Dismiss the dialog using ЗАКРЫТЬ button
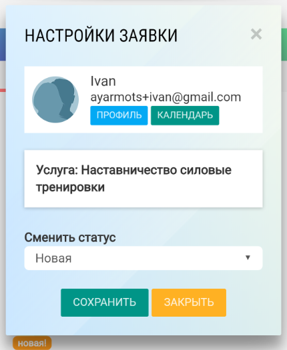 (189, 303)
